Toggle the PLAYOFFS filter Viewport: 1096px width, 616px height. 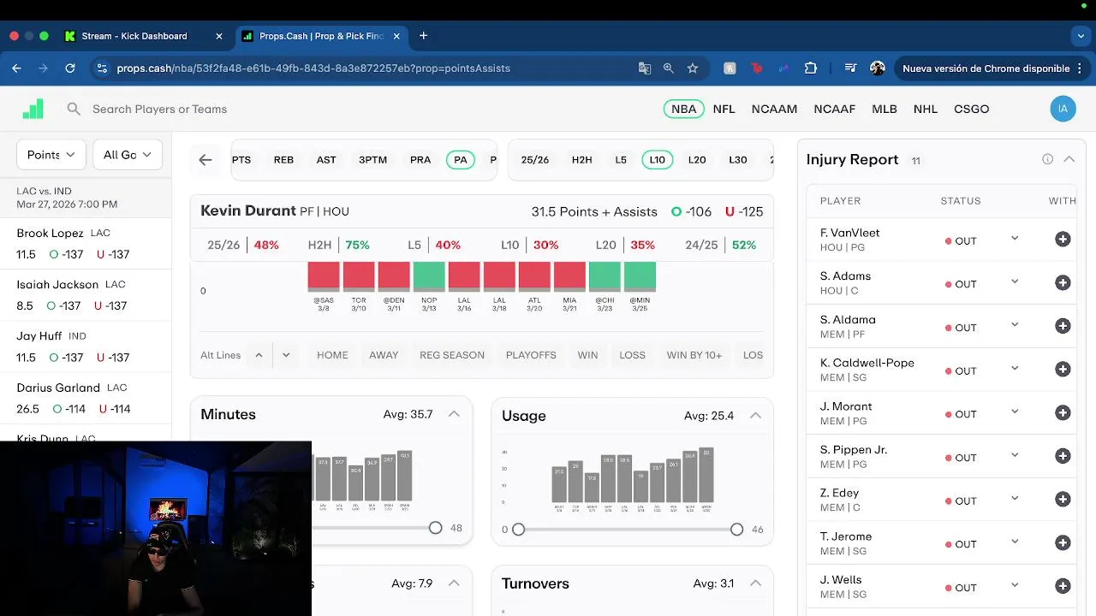click(531, 355)
